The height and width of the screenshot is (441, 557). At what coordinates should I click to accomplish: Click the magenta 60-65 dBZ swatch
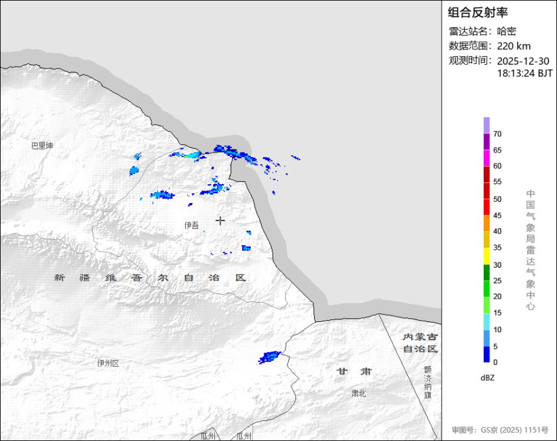(486, 158)
